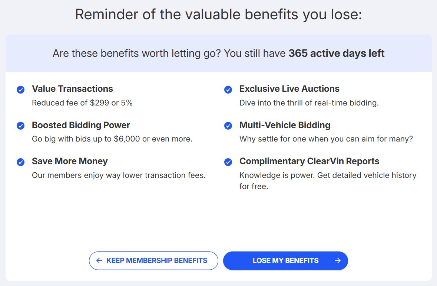Click the Complimentary ClearVin Reports heading
Screen dimensions: 437x286
309,161
